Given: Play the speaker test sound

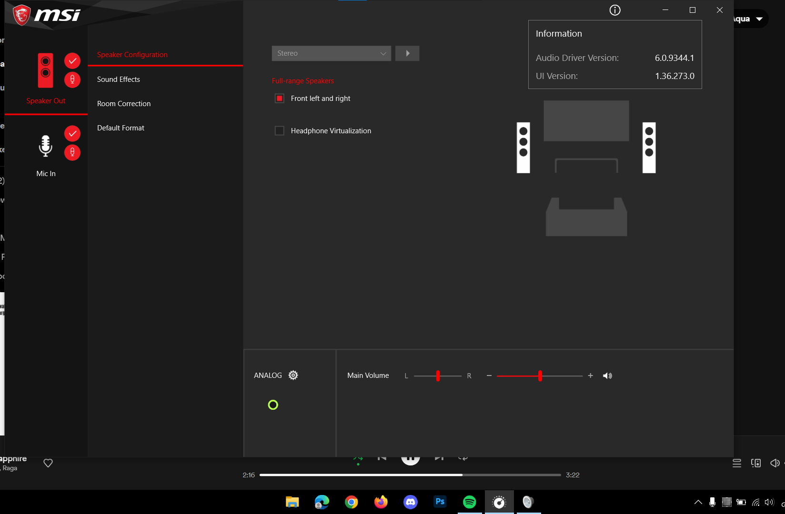Looking at the screenshot, I should 407,53.
